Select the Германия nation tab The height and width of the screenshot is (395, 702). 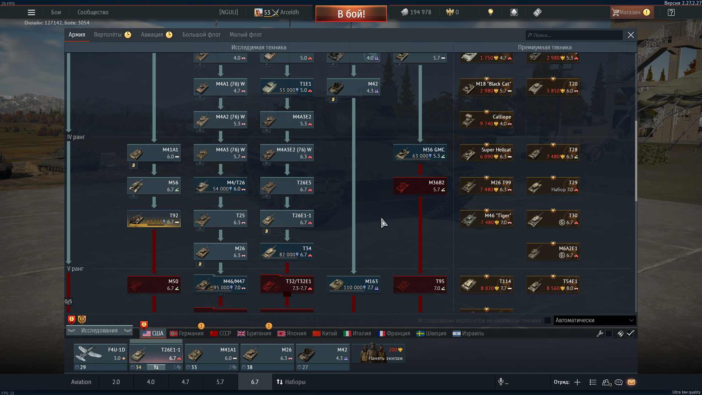tap(186, 334)
